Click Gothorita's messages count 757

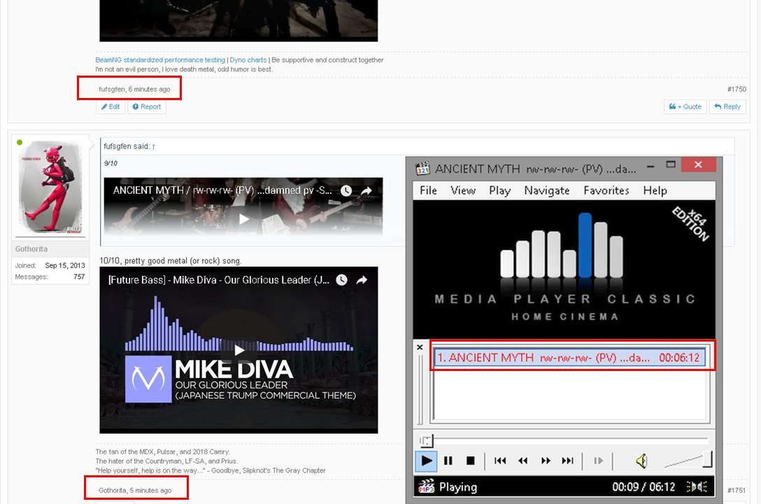click(x=79, y=276)
